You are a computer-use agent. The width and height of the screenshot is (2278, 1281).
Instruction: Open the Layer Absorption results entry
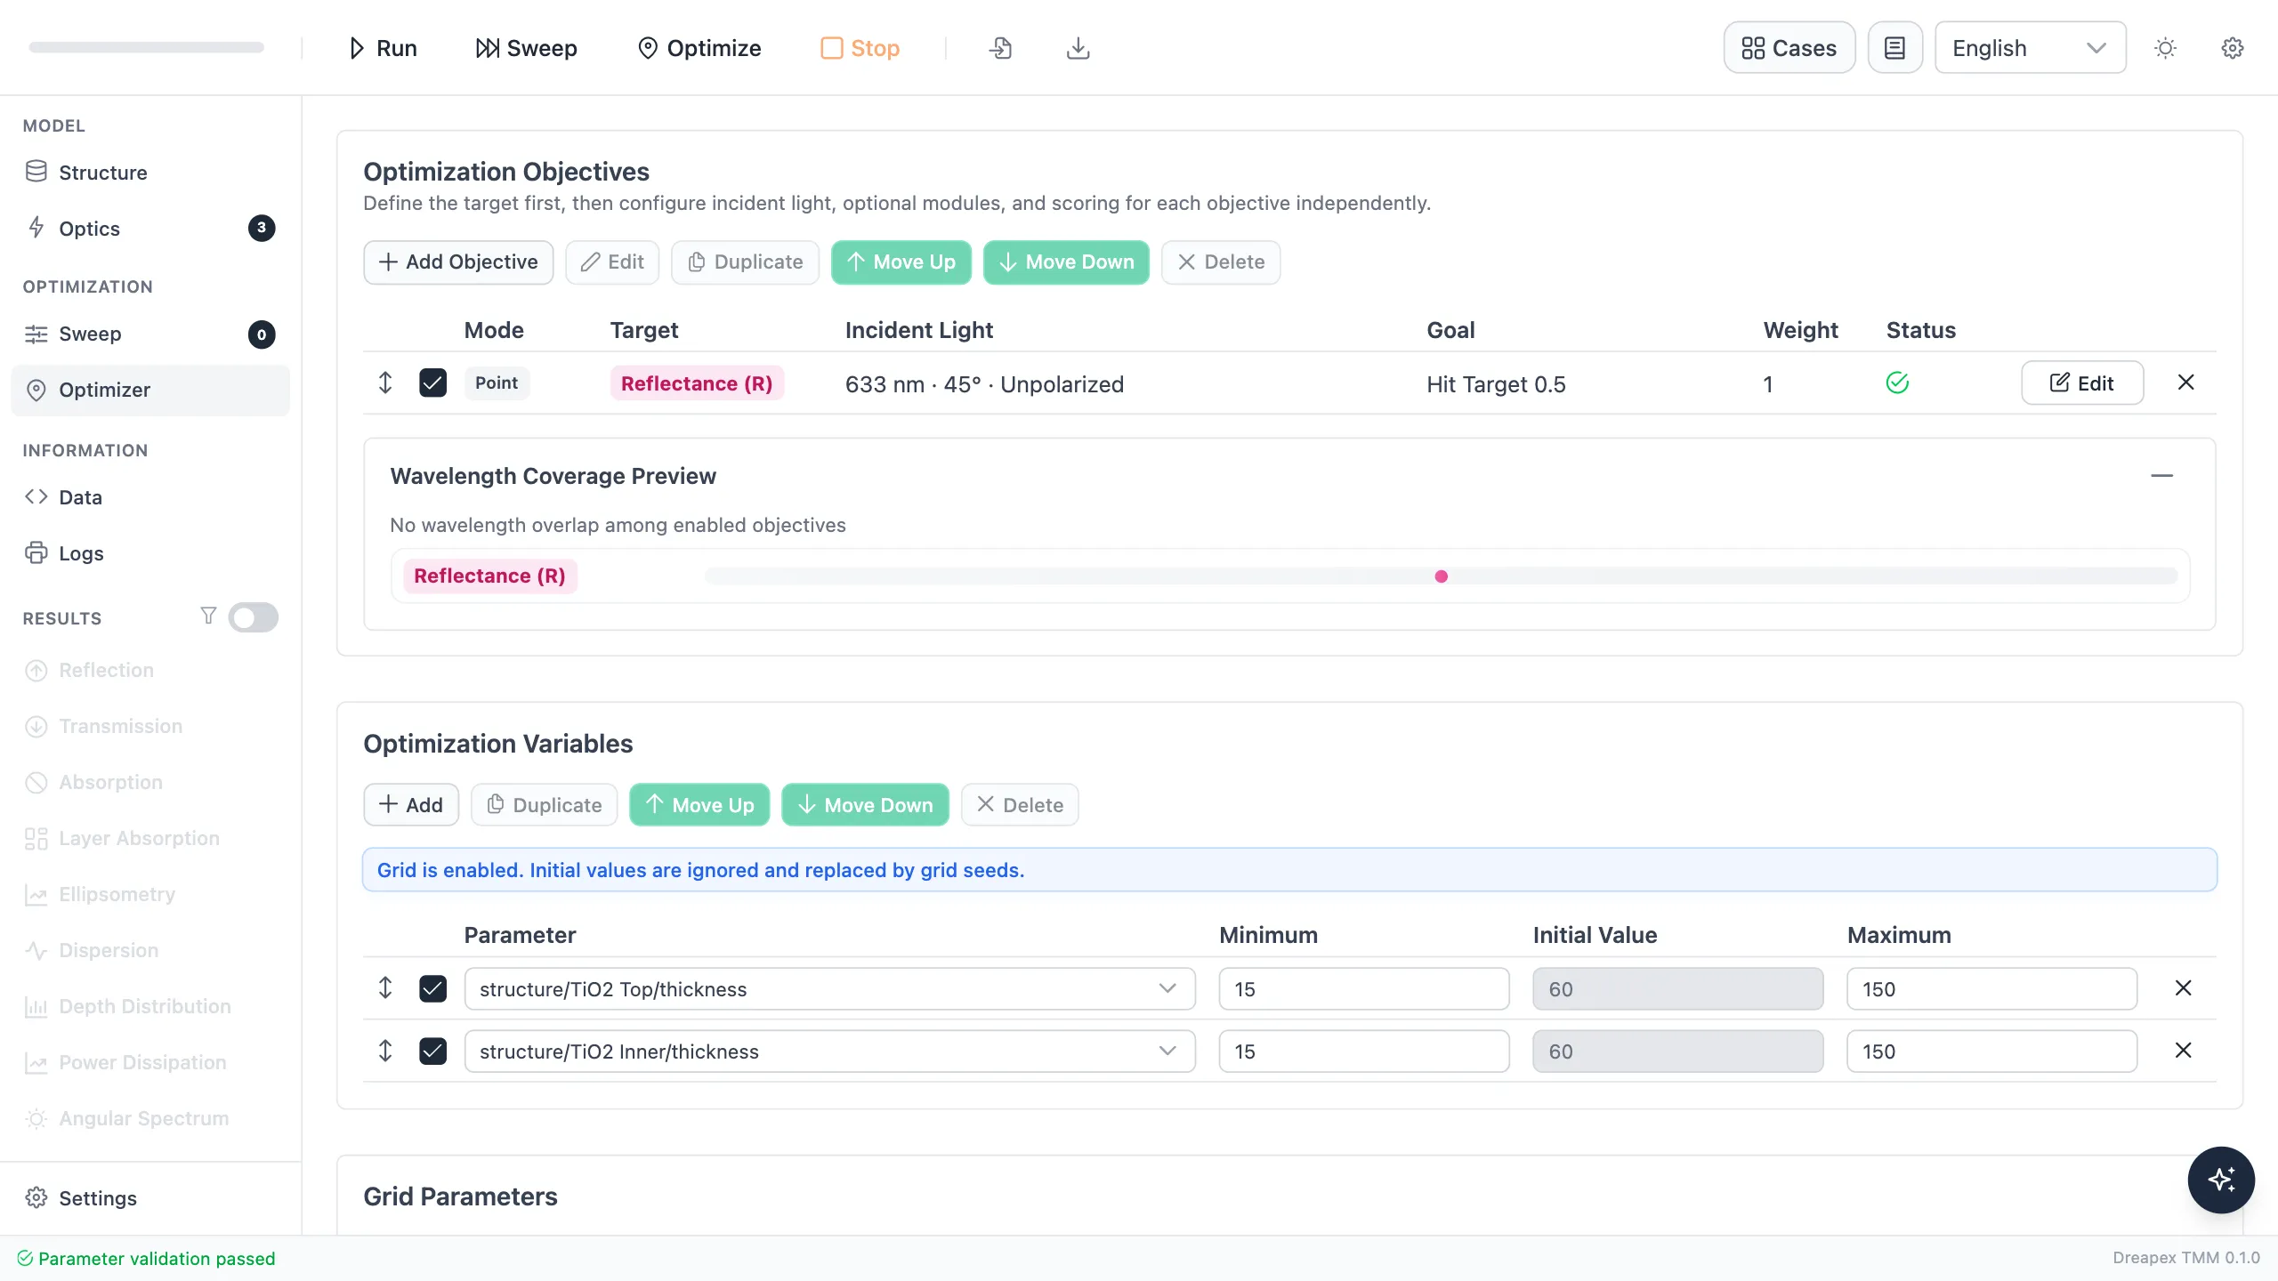(x=150, y=838)
